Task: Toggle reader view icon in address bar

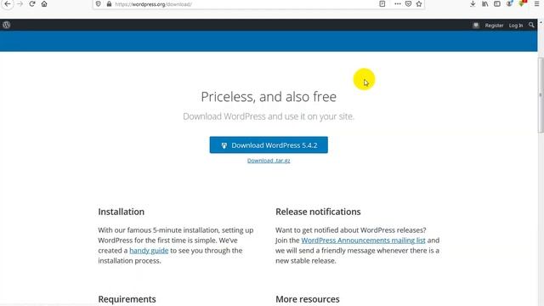Action: tap(382, 4)
